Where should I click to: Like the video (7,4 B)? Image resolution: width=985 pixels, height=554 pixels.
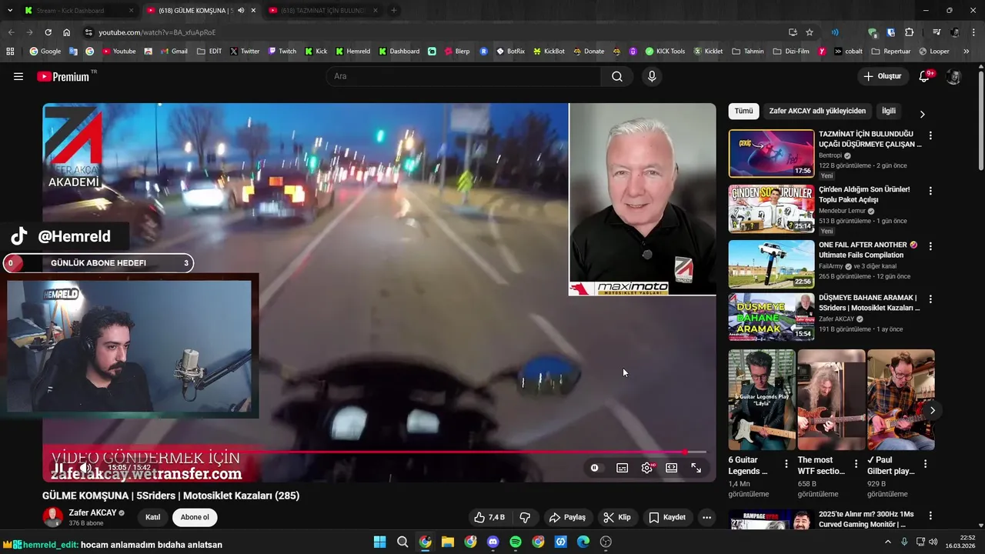(x=489, y=517)
